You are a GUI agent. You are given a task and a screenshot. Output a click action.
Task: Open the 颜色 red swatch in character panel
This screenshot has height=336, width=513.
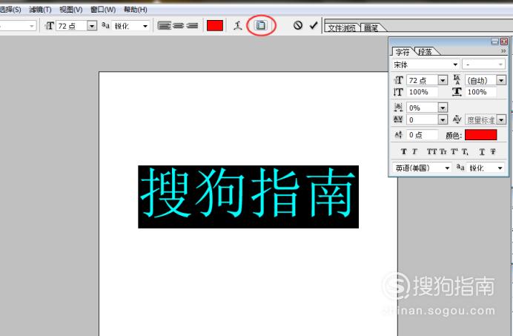point(480,134)
